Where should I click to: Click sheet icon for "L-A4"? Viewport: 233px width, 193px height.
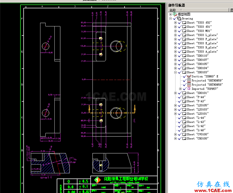(x=184, y=118)
